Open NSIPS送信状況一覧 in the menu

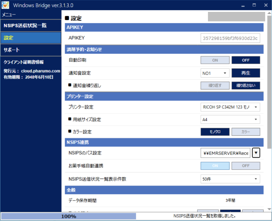click(x=31, y=26)
